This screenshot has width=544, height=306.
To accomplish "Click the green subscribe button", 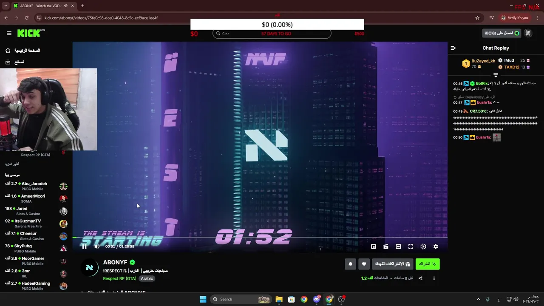I will (x=428, y=264).
